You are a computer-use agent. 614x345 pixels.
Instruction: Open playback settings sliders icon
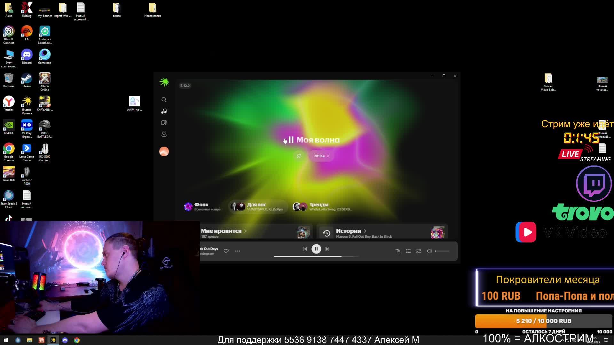point(419,251)
